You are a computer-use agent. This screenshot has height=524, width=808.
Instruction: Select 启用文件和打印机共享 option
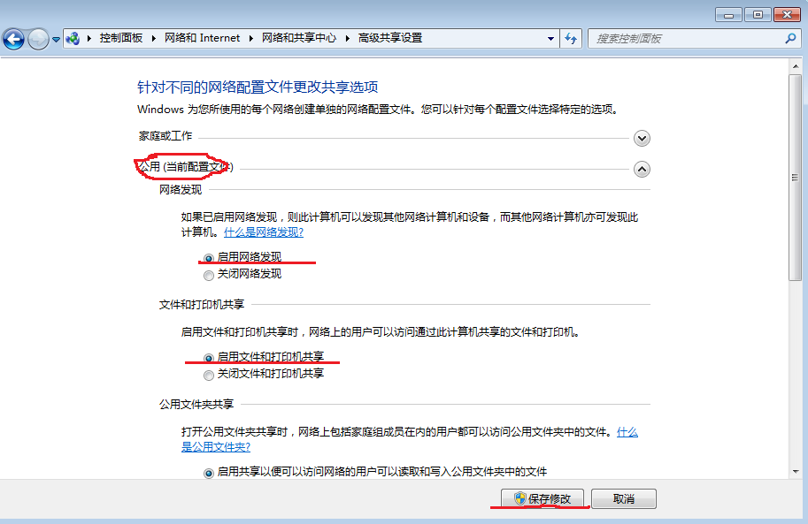tap(209, 358)
